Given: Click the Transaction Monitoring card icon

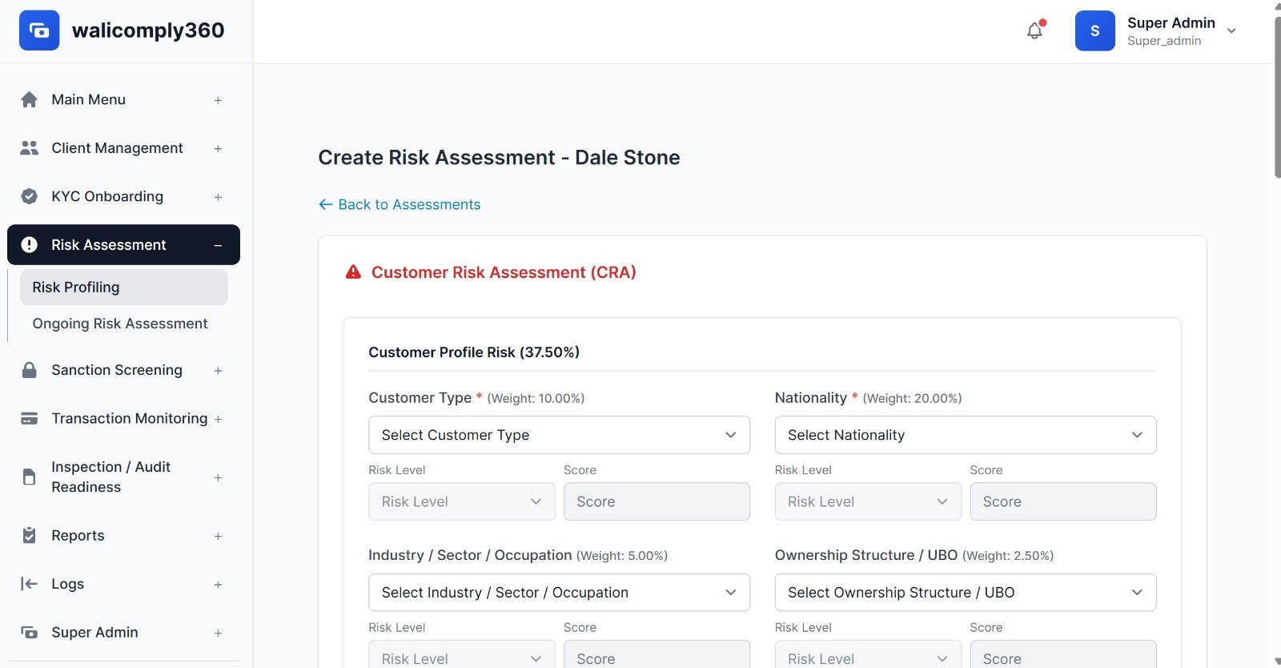Looking at the screenshot, I should [30, 419].
